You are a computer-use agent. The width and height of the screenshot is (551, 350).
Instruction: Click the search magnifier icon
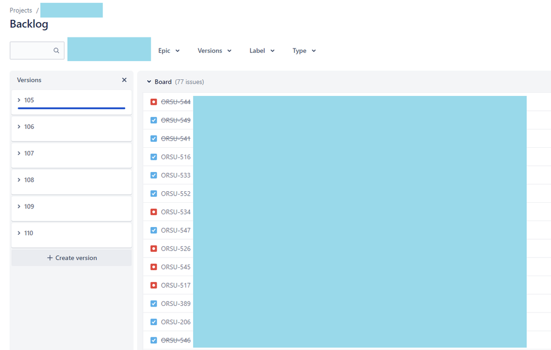56,51
